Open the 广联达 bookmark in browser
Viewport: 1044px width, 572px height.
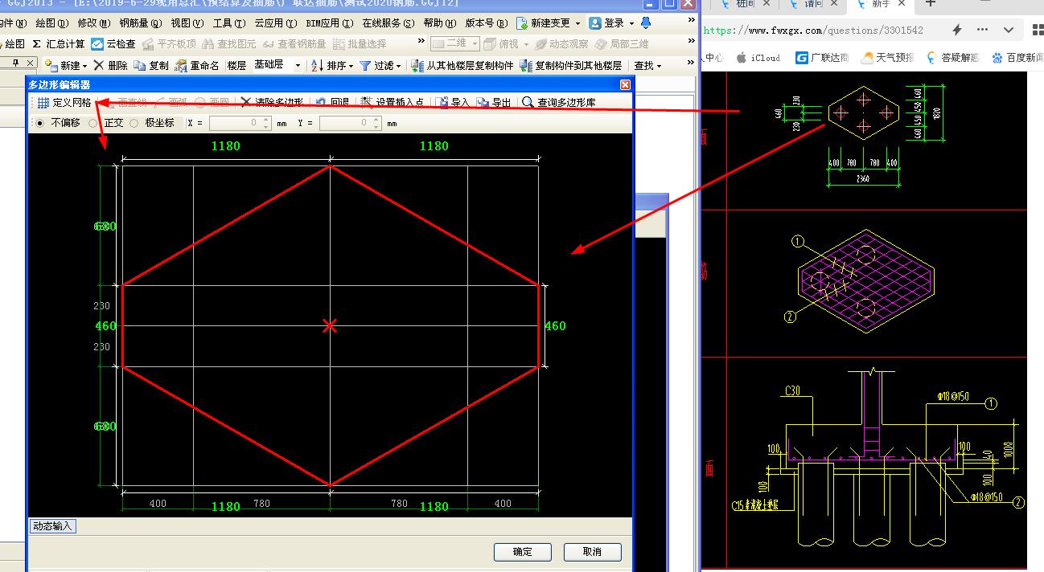822,58
